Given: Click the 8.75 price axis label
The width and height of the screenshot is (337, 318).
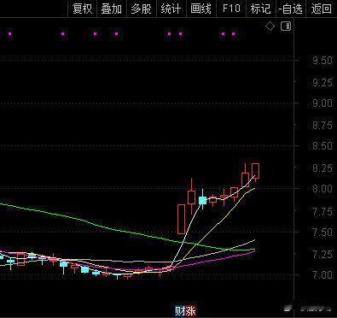Looking at the screenshot, I should pos(322,125).
